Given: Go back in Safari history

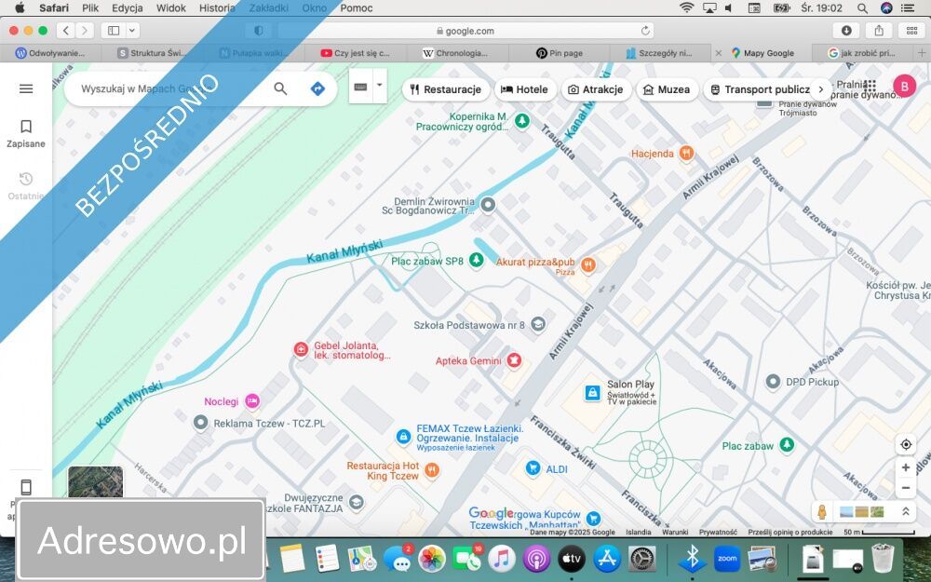Looking at the screenshot, I should (66, 31).
